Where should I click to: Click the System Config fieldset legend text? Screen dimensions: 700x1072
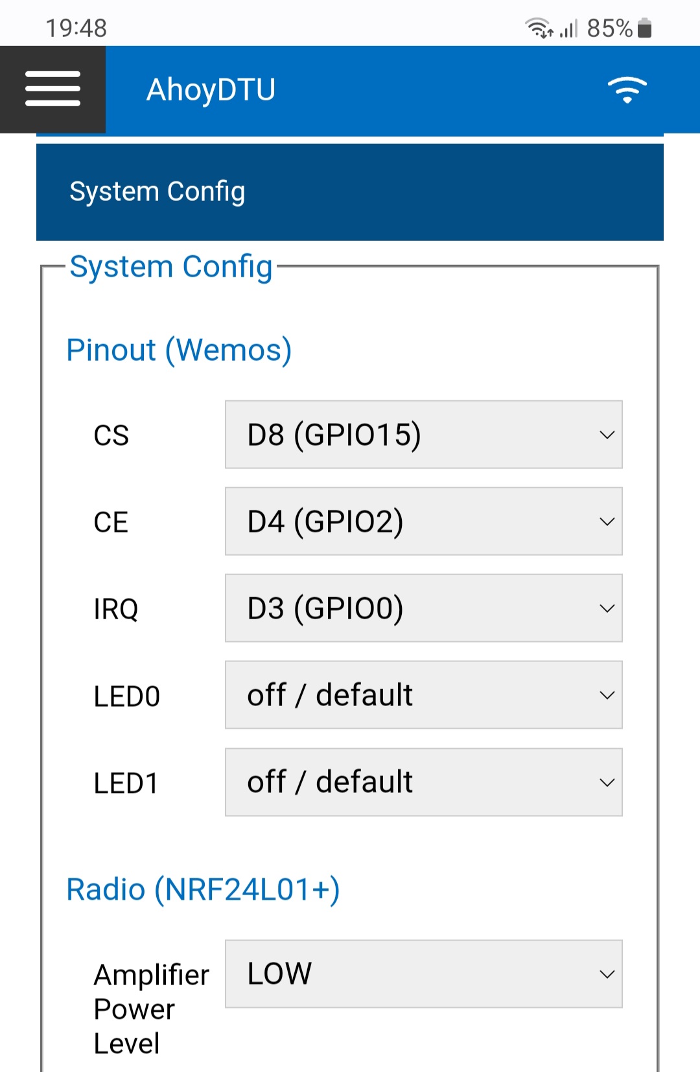[x=170, y=266]
